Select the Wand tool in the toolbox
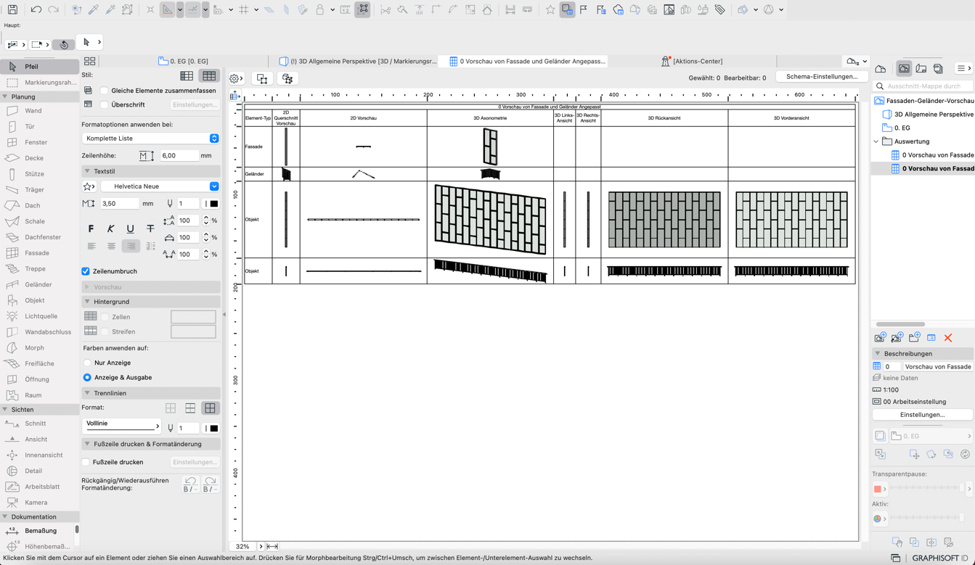The height and width of the screenshot is (565, 975). [x=39, y=111]
